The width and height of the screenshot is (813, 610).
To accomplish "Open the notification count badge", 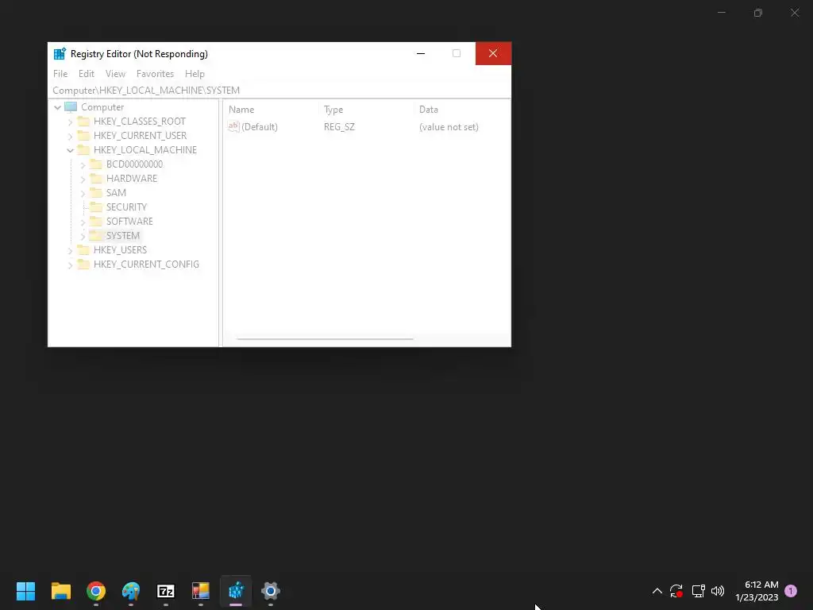I will (x=791, y=590).
